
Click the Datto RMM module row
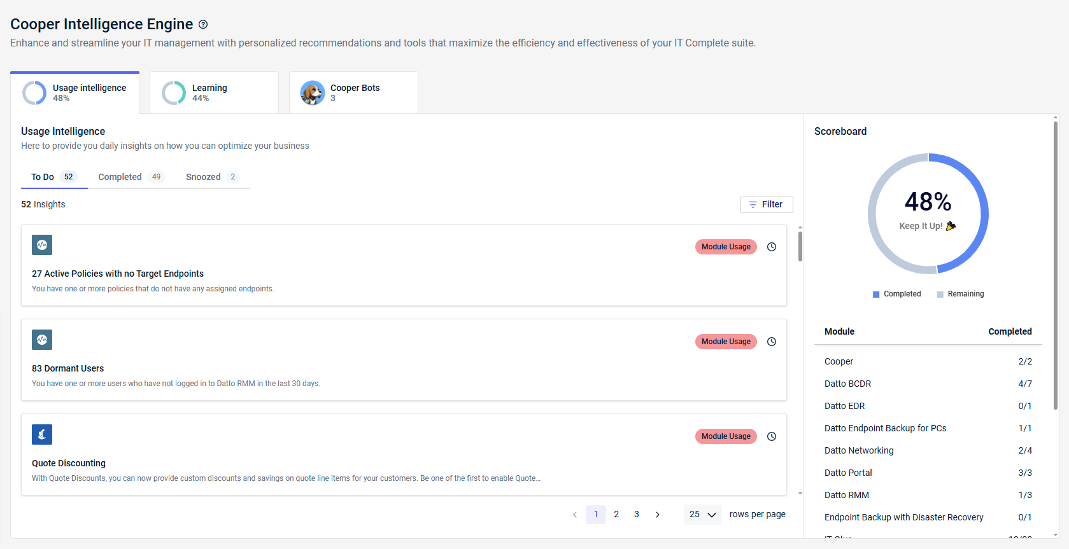[x=928, y=495]
